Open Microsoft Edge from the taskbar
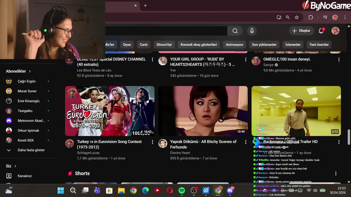Screen dimensions: 351x197 [x=145, y=190]
